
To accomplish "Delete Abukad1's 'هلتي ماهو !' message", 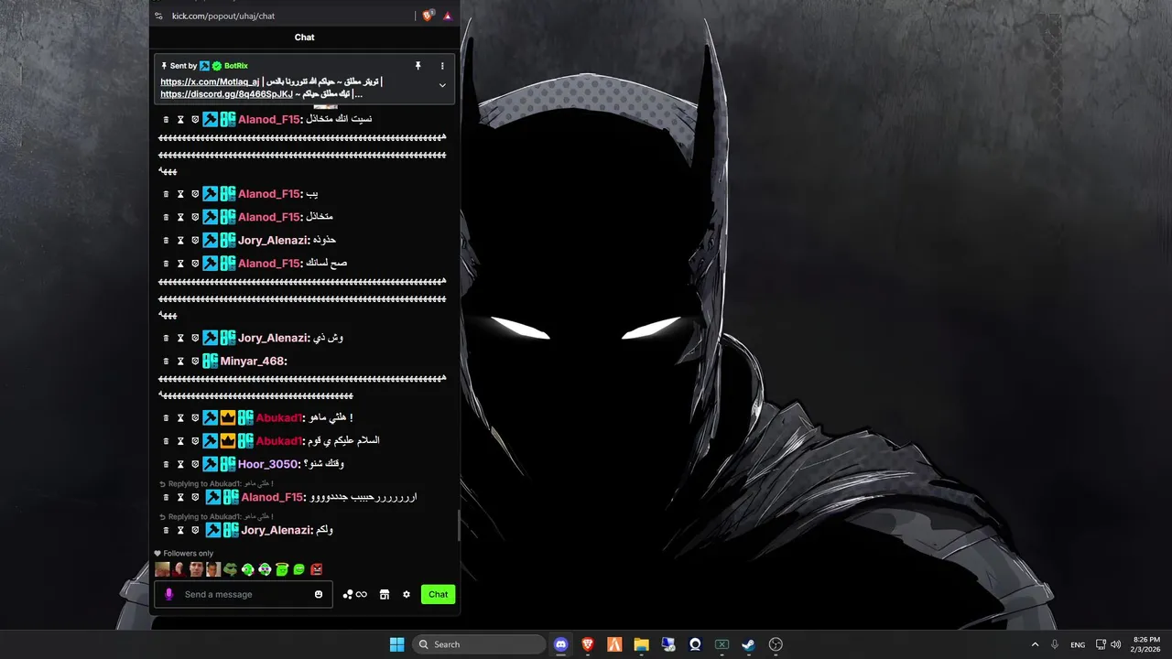I will click(x=166, y=417).
